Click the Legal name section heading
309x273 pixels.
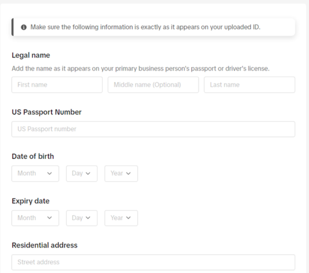click(x=31, y=55)
